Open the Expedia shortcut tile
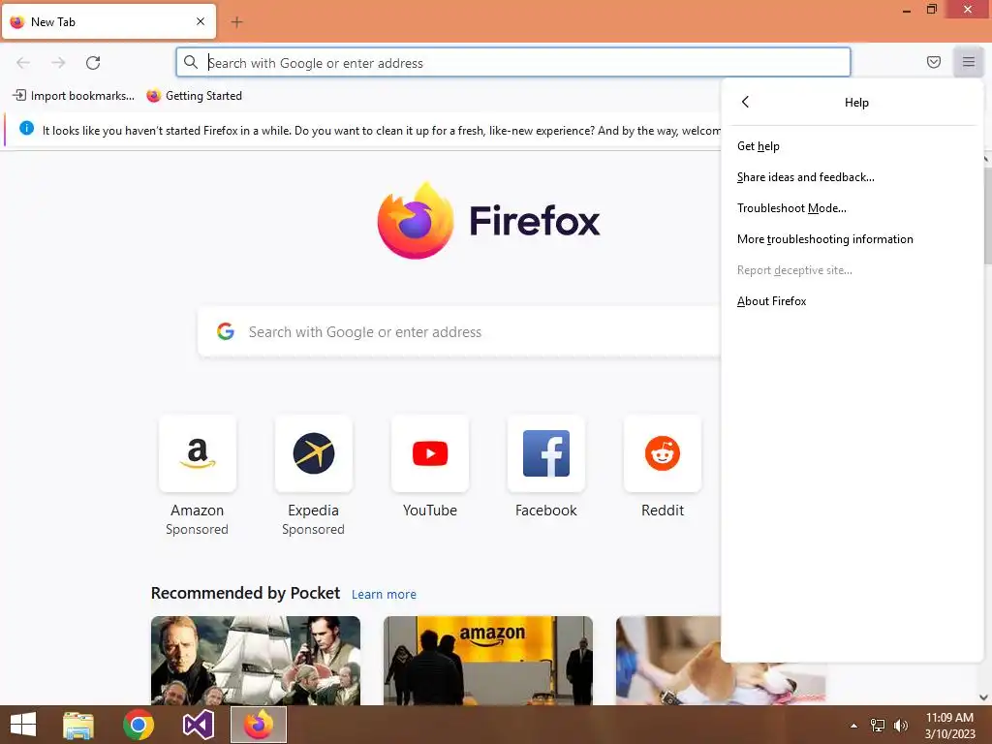This screenshot has width=992, height=744. click(x=313, y=453)
